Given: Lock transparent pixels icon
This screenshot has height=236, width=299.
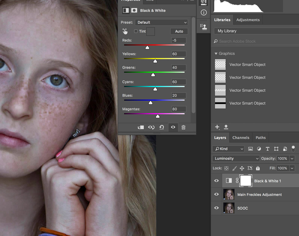Looking at the screenshot, I should click(x=226, y=168).
